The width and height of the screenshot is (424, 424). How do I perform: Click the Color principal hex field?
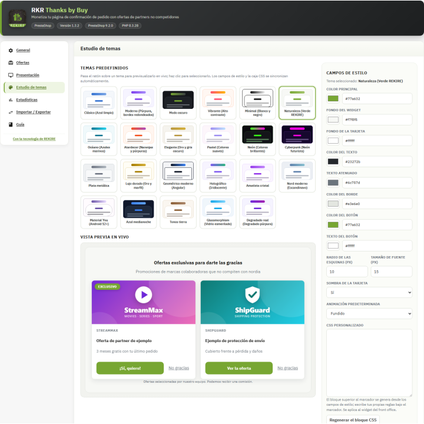(377, 99)
